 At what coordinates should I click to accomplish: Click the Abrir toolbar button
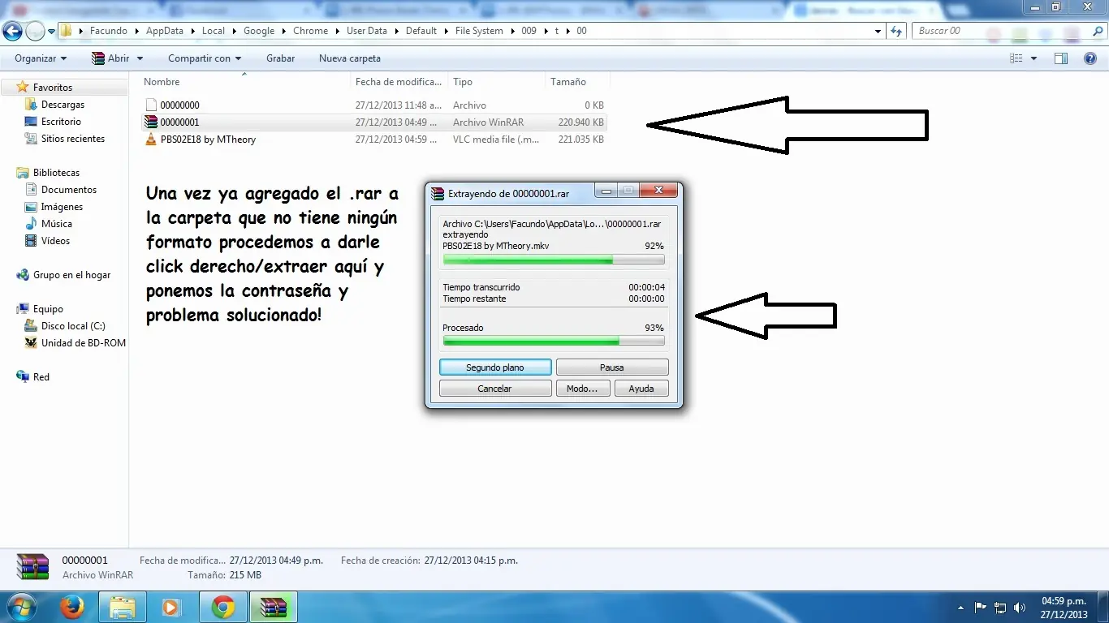tap(110, 58)
